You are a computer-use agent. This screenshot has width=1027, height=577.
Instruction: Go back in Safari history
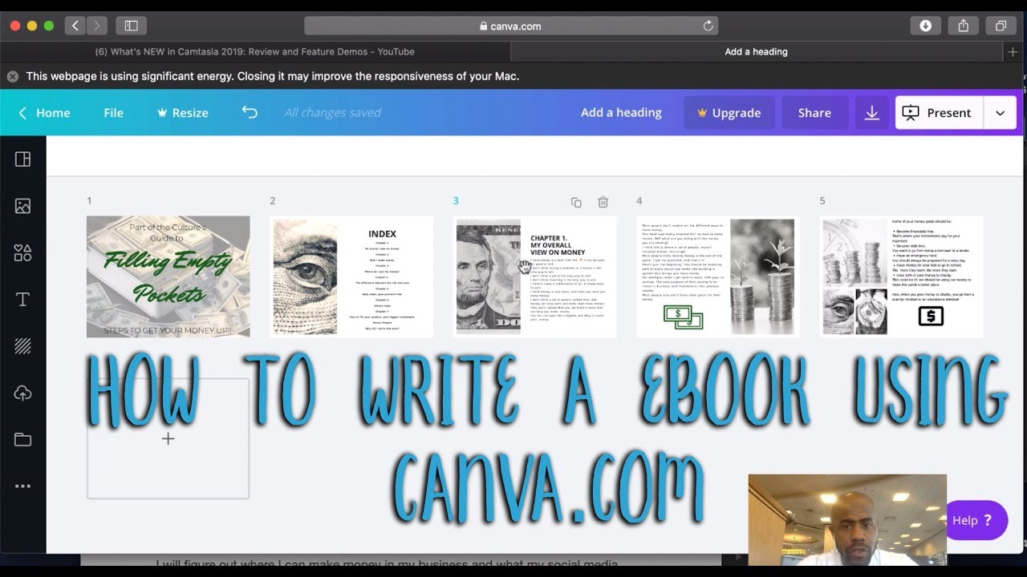(75, 26)
